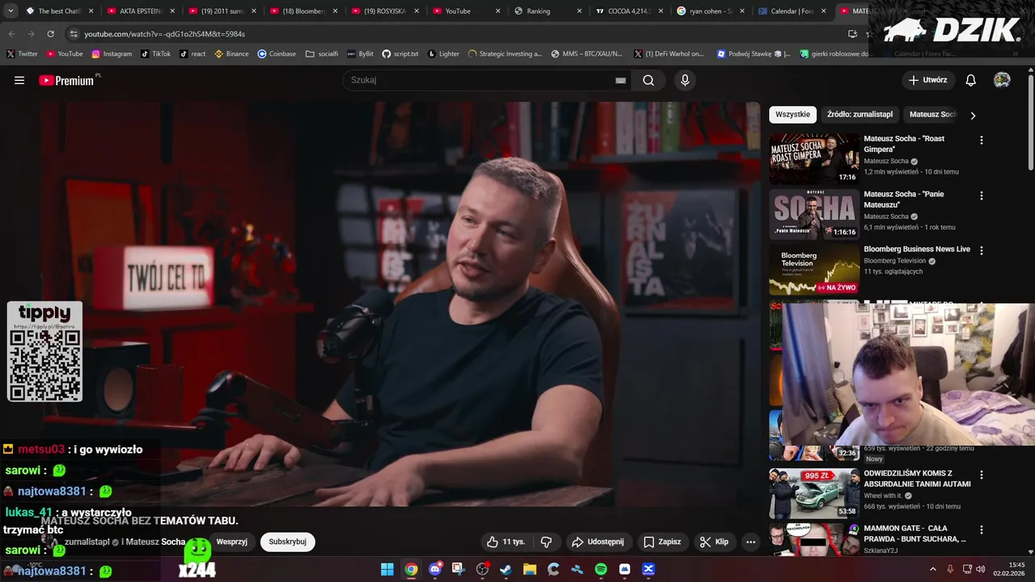Select the Wszystkie filter chip

tap(792, 114)
